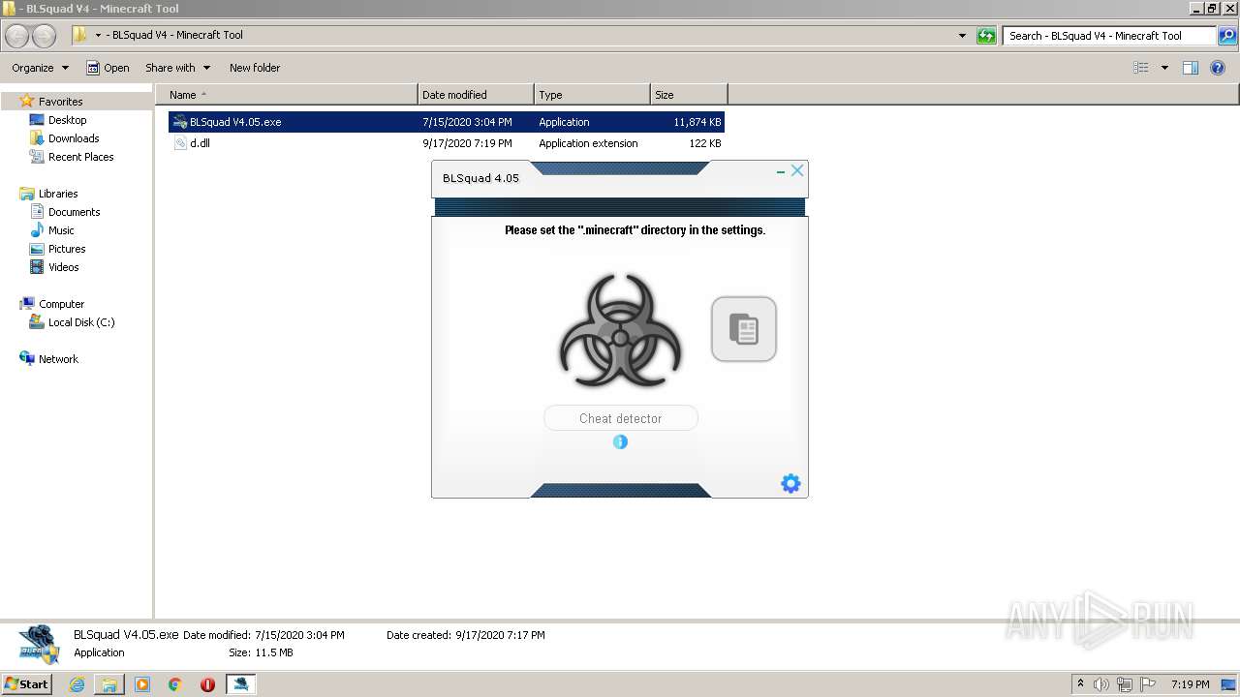The width and height of the screenshot is (1240, 697).
Task: Click the search magnifier icon
Action: pyautogui.click(x=1226, y=36)
